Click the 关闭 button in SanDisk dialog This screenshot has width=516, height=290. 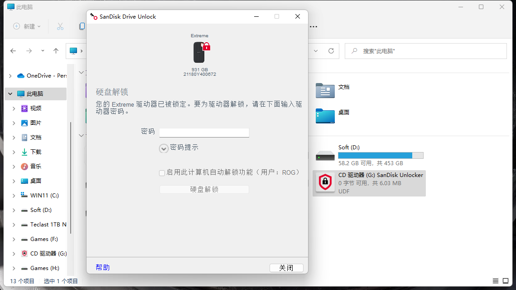pyautogui.click(x=286, y=268)
